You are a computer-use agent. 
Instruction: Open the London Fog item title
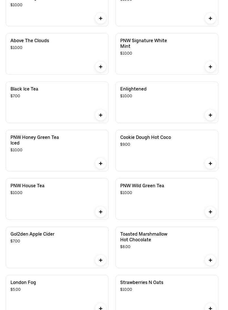(23, 283)
